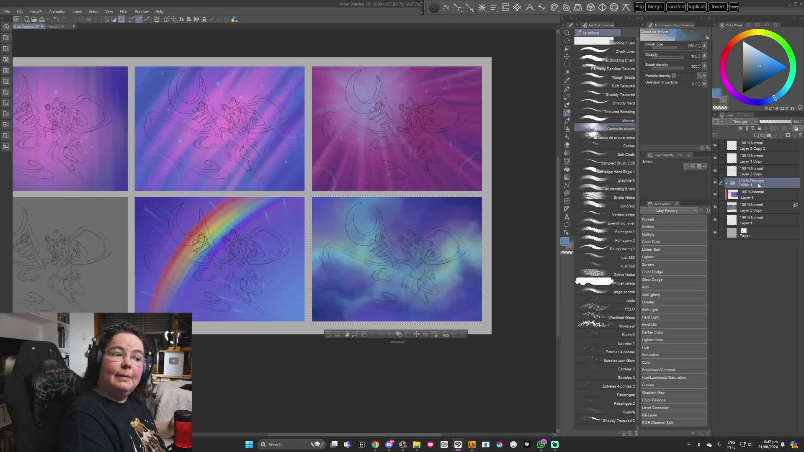Click the Delete layer trash icon
Viewport: 804px width, 452px height.
tap(801, 135)
